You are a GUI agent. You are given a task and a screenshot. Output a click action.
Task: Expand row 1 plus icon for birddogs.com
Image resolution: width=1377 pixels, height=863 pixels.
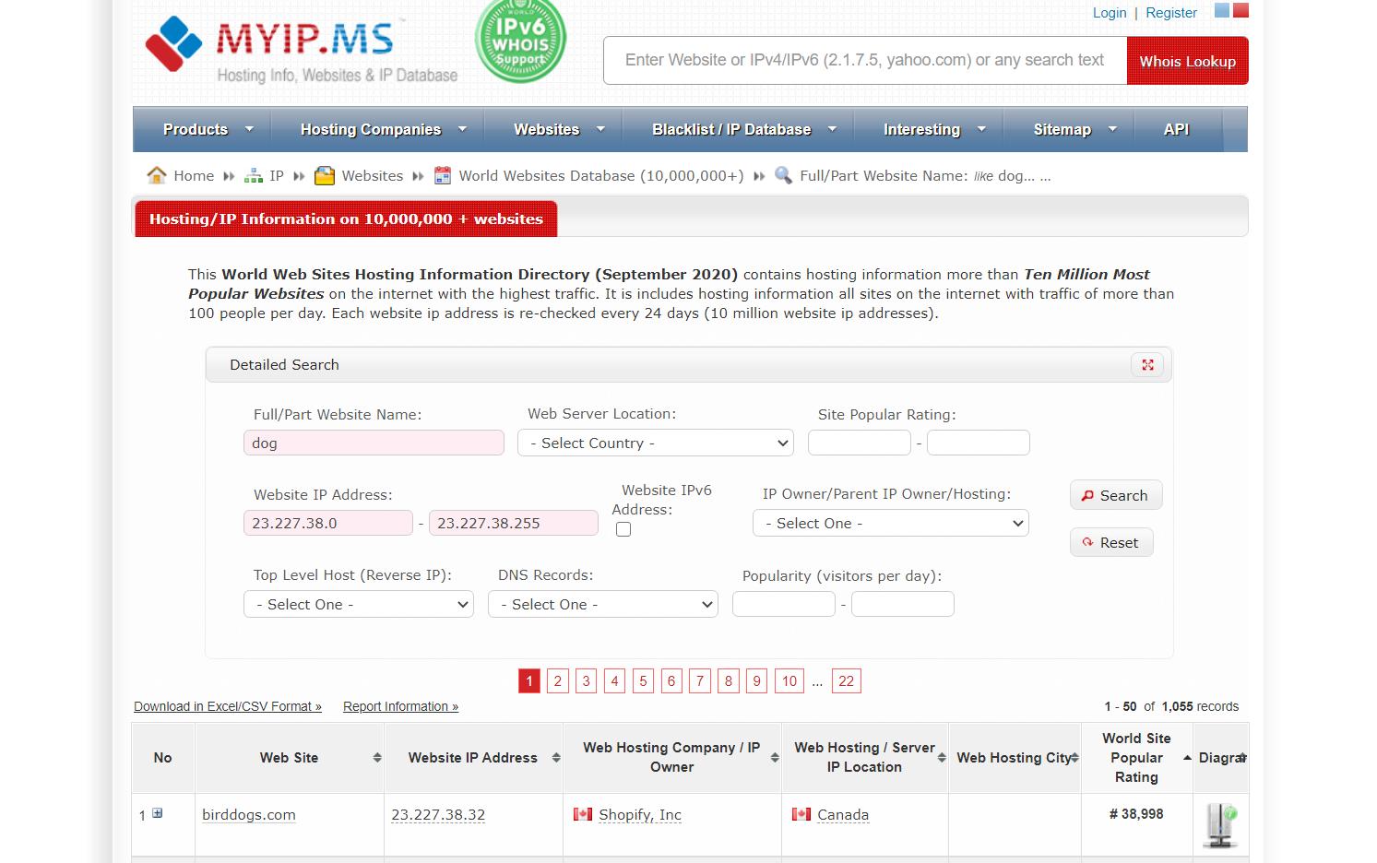158,813
